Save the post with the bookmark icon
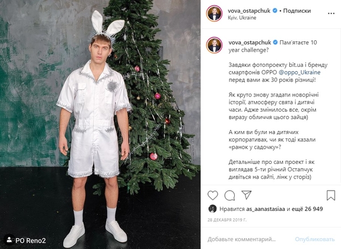This screenshot has width=341, height=249. 331,195
